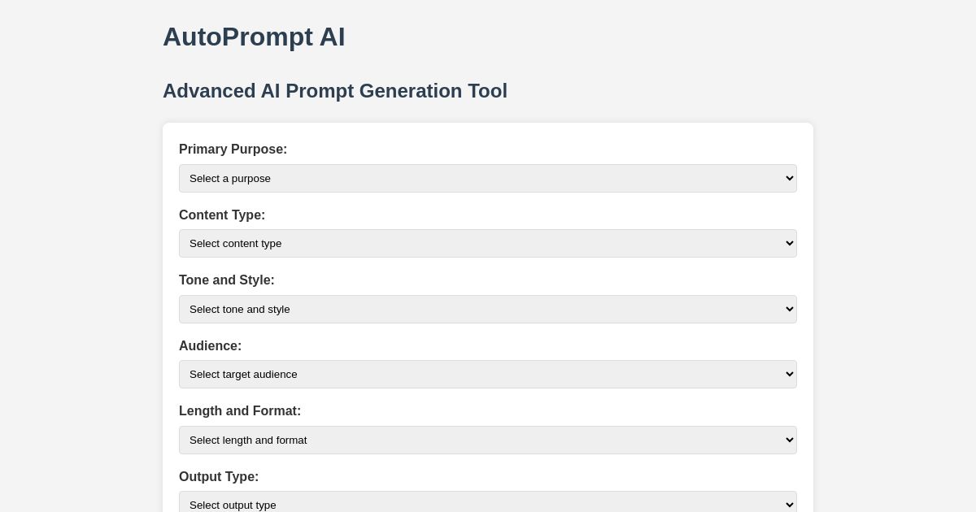This screenshot has height=512, width=976.
Task: Click the chevron on the Output Type select
Action: 786,505
